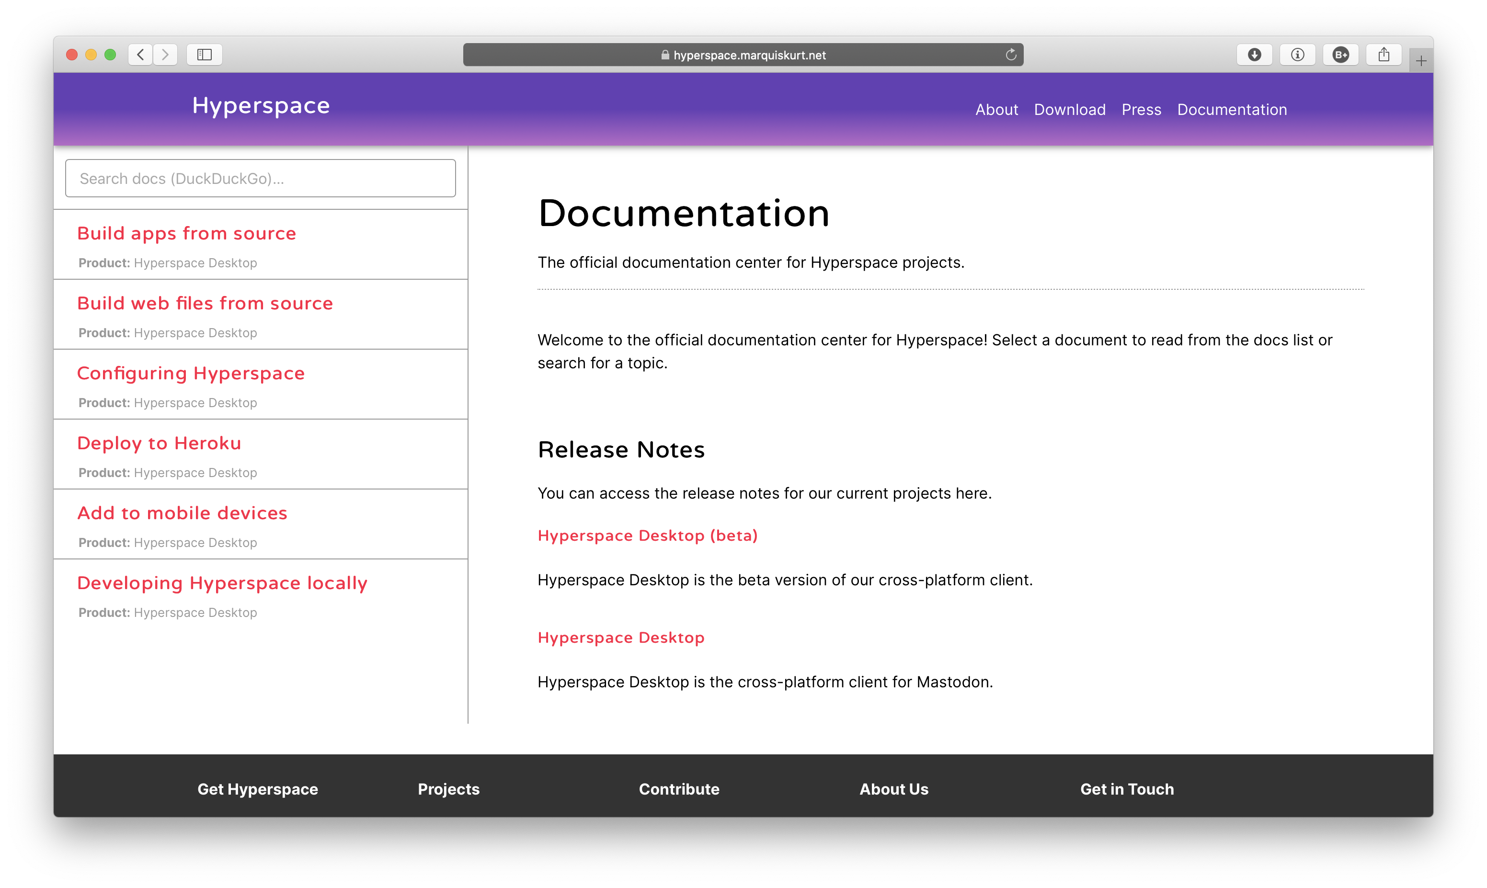
Task: Open the Configuring Hyperspace doc
Action: [191, 374]
